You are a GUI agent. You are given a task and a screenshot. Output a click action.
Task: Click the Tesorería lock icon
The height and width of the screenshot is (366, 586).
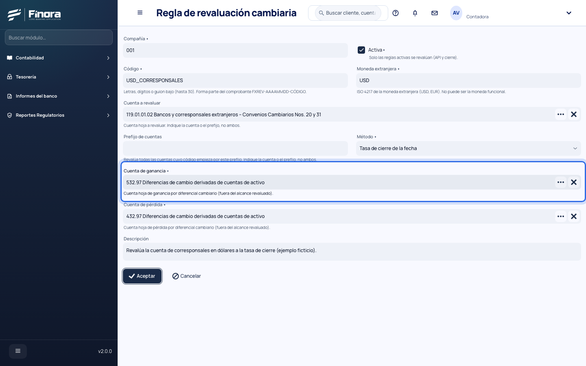tap(10, 77)
